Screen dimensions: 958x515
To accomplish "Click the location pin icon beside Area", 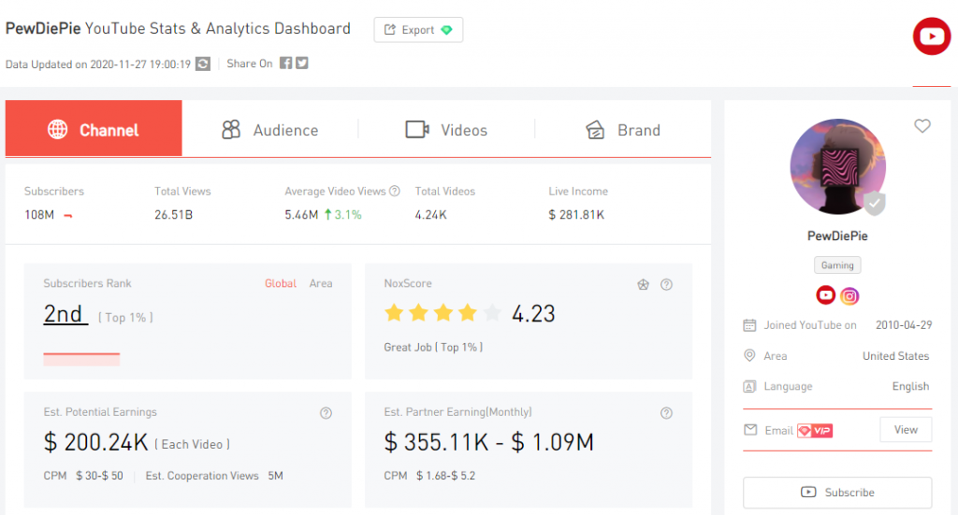I will [x=749, y=355].
